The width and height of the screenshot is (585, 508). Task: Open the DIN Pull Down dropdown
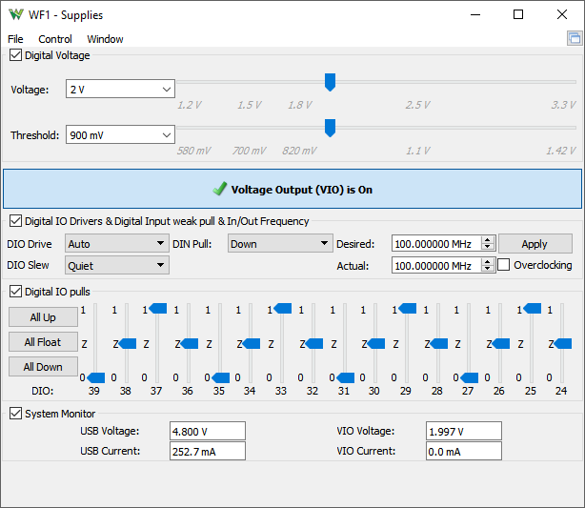(x=280, y=243)
